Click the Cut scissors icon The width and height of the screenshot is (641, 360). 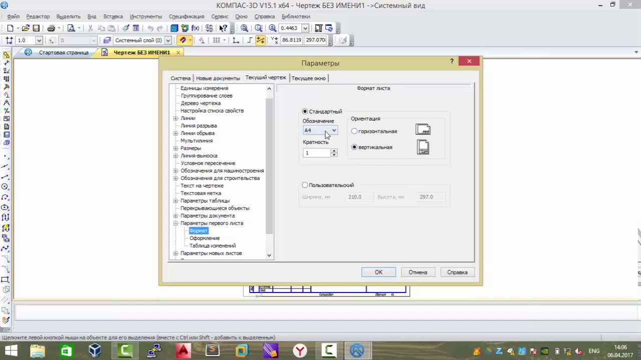(90, 28)
